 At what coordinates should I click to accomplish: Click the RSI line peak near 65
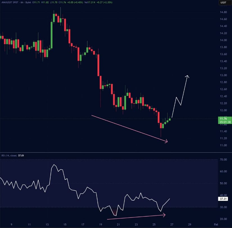click(x=53, y=165)
